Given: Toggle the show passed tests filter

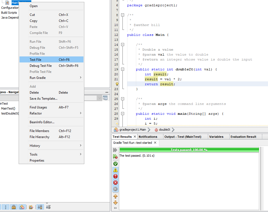Looking at the screenshot, I should click(x=115, y=164).
